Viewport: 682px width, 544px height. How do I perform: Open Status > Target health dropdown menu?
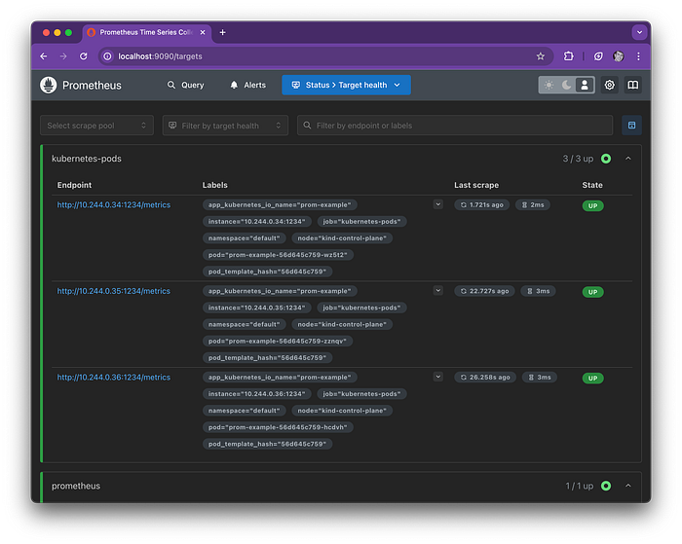pos(346,86)
